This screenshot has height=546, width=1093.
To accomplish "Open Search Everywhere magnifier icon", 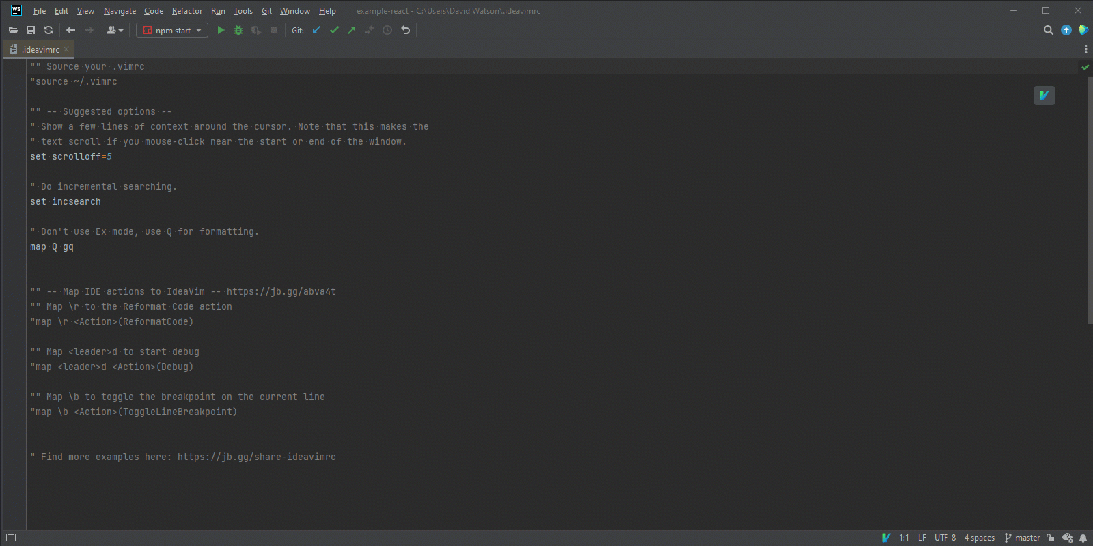I will [x=1049, y=30].
